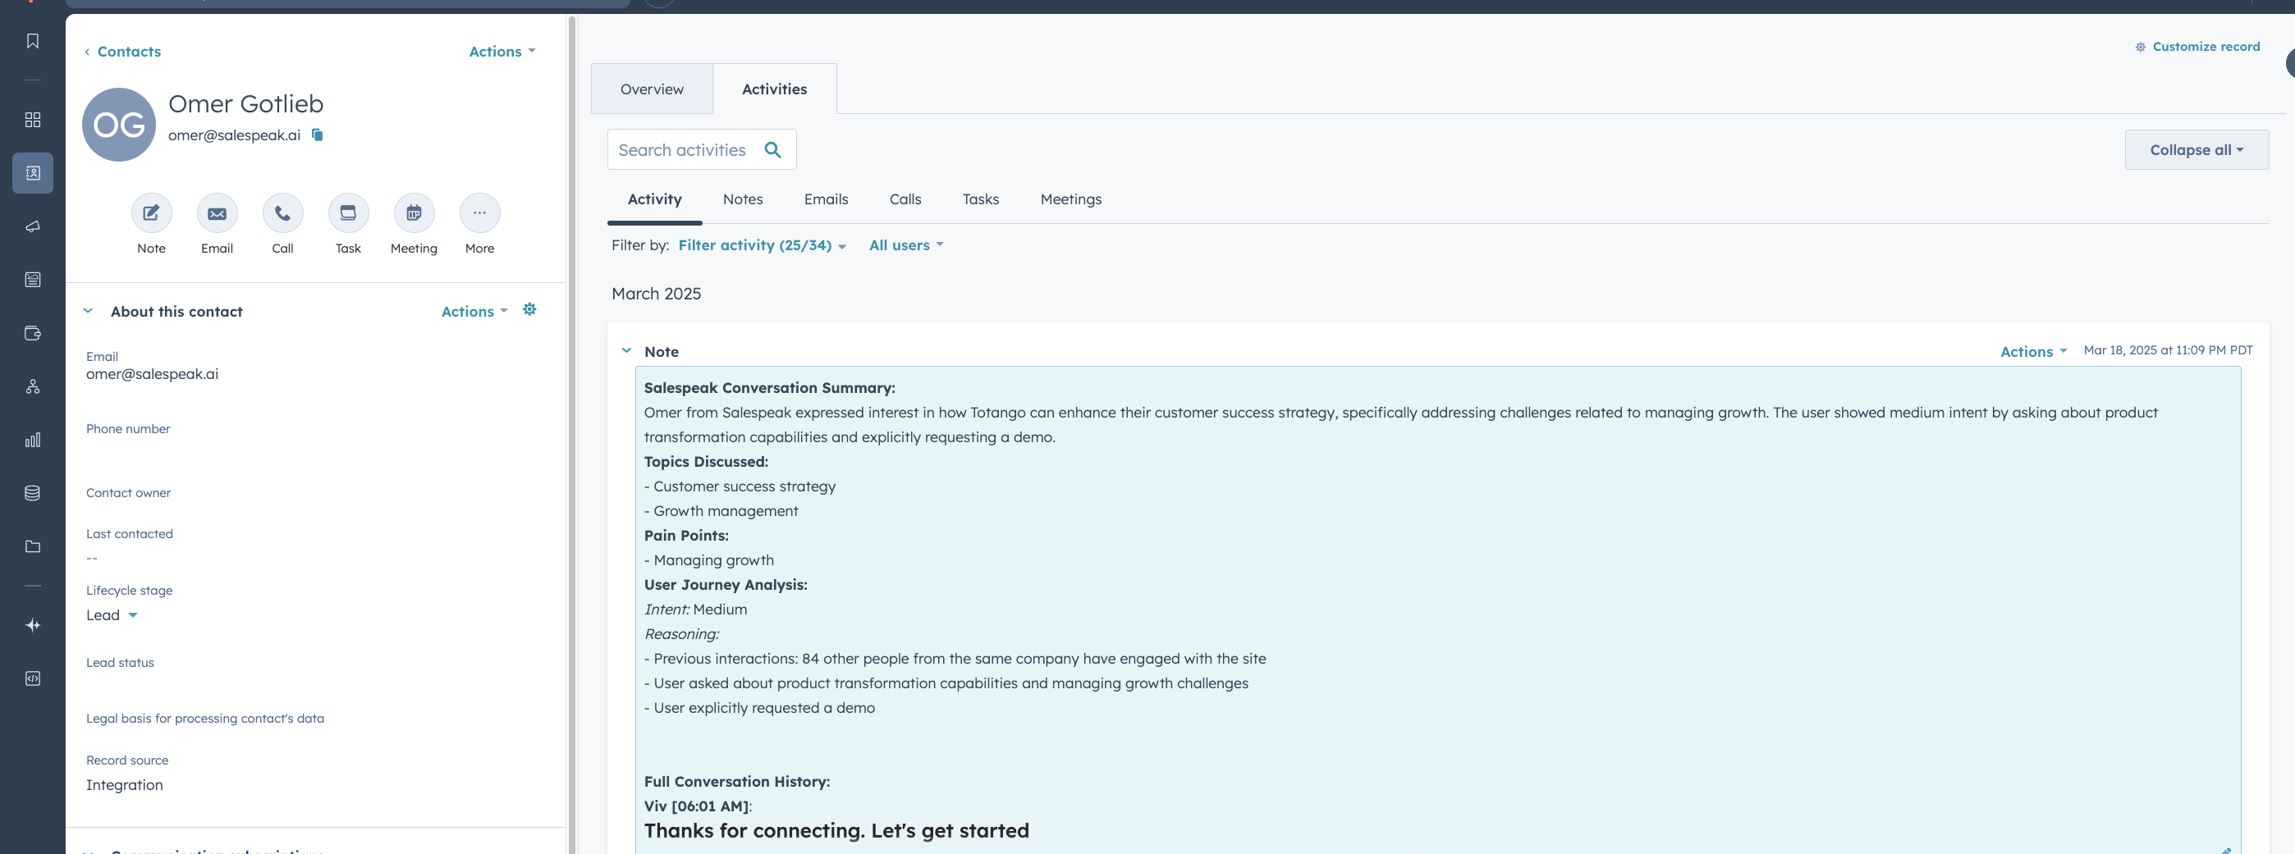
Task: Click the contact name Omer Gotlieb
Action: click(246, 103)
